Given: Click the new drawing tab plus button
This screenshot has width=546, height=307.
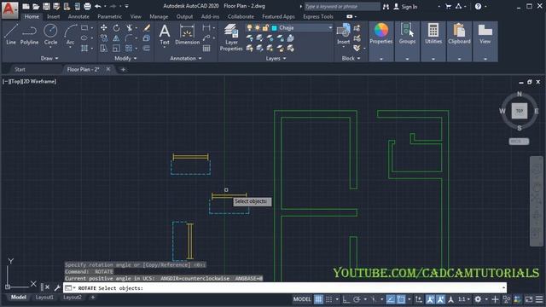Looking at the screenshot, I should click(123, 69).
